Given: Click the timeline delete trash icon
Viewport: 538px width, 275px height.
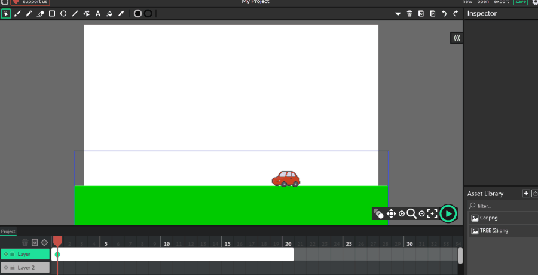Looking at the screenshot, I should point(25,242).
